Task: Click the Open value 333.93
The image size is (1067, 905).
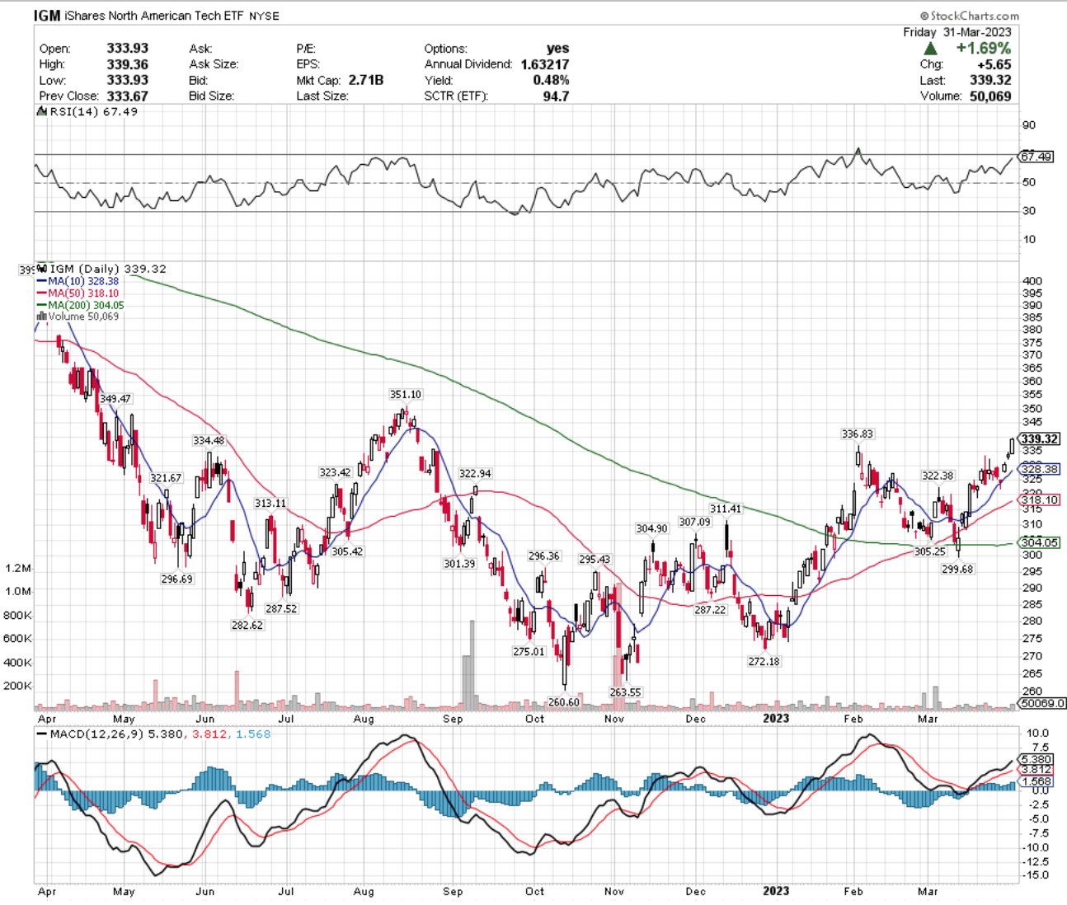Action: (x=128, y=49)
